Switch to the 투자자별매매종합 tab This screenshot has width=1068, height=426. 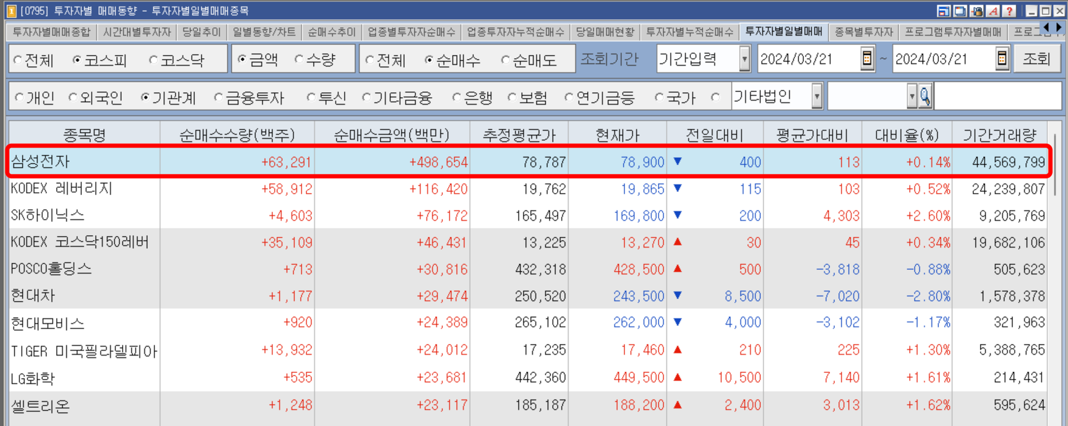tap(51, 32)
